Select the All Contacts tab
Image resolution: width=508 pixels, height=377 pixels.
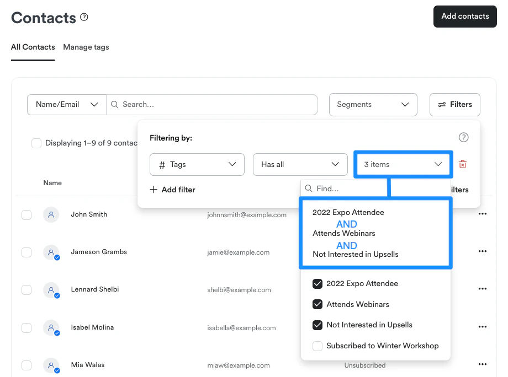[33, 47]
